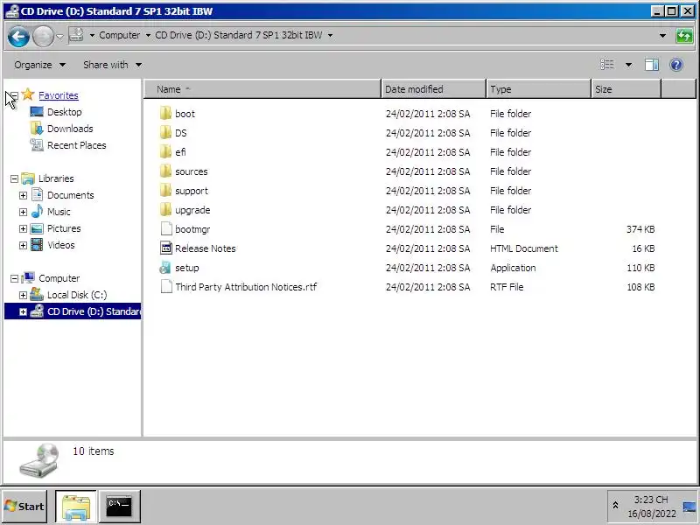The image size is (700, 525).
Task: Show hidden icons in system tray
Action: [x=615, y=506]
